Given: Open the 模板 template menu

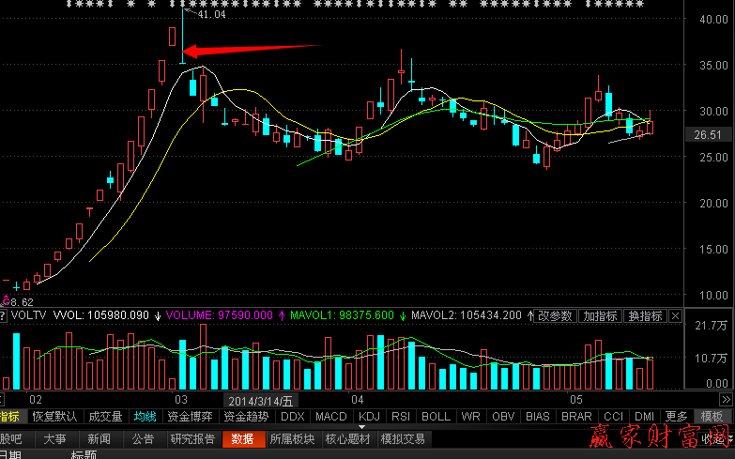Looking at the screenshot, I should pos(712,417).
